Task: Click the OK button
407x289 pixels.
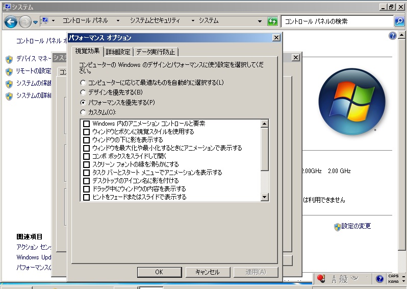Action: click(159, 272)
